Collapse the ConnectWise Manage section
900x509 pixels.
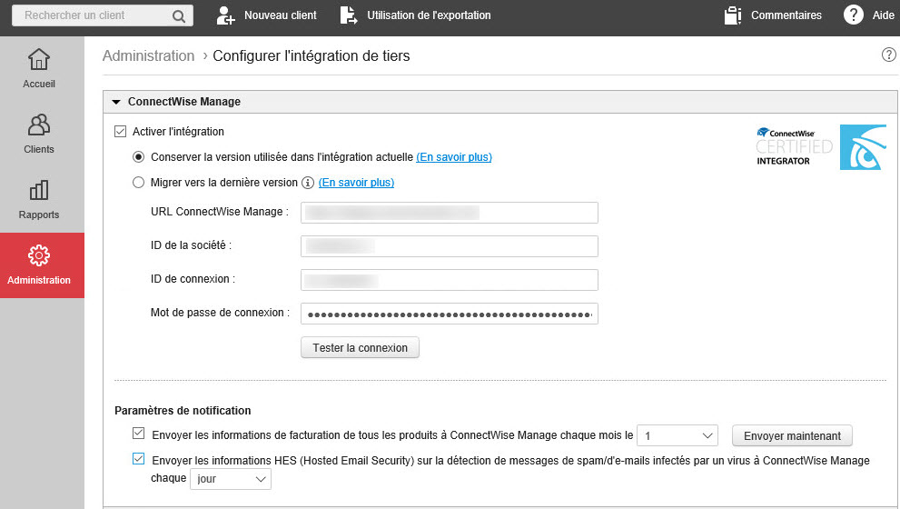pyautogui.click(x=116, y=102)
